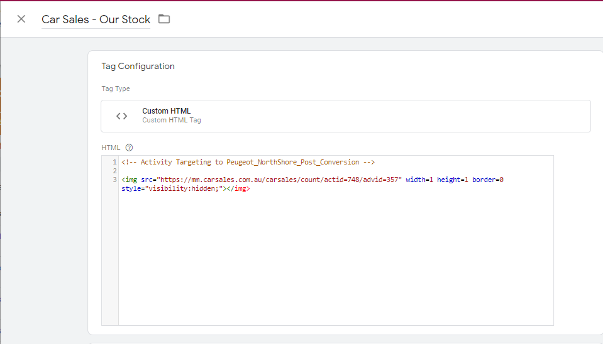The width and height of the screenshot is (603, 344).
Task: Click the height=1 attribute in code
Action: click(453, 180)
